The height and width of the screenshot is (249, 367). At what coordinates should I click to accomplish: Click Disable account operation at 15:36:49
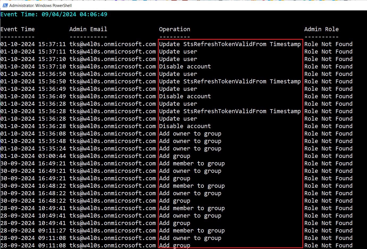[x=185, y=96]
